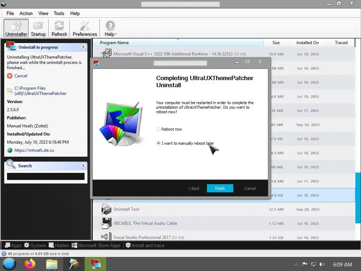This screenshot has height=271, width=361.
Task: Open the https://mhoefs.de.vu website link
Action: coord(34,150)
